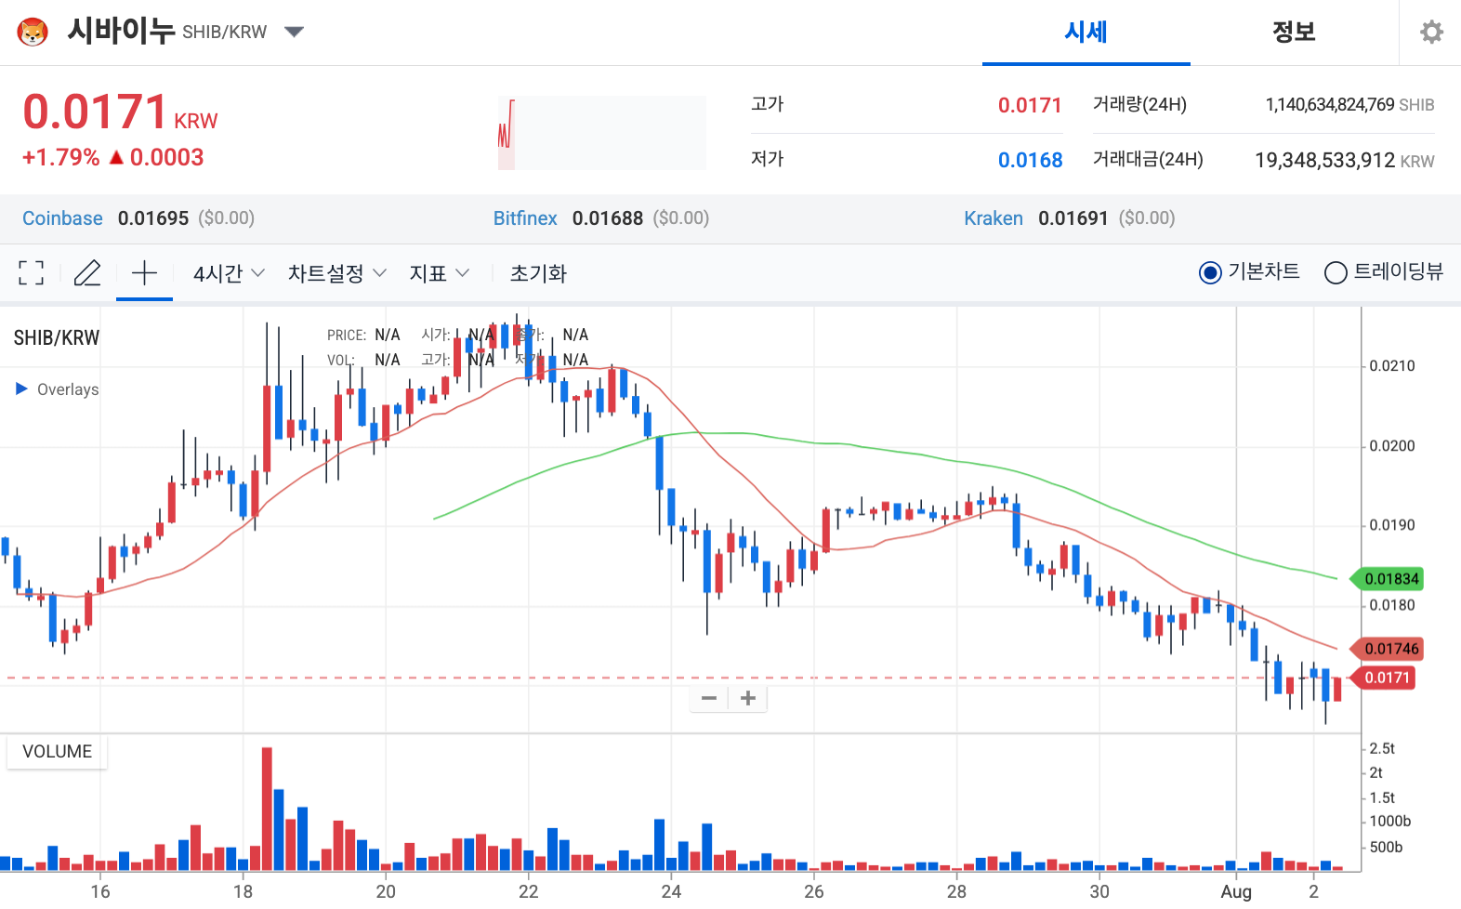Click the Aug date axis label
1461x909 pixels.
coord(1236,891)
